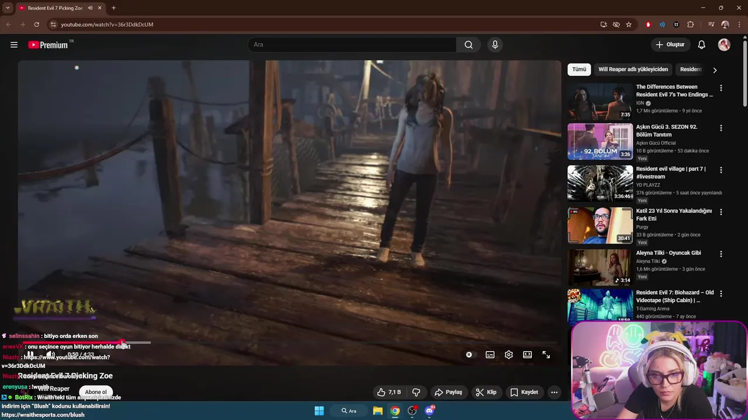Toggle theater mode in the player

coord(528,355)
